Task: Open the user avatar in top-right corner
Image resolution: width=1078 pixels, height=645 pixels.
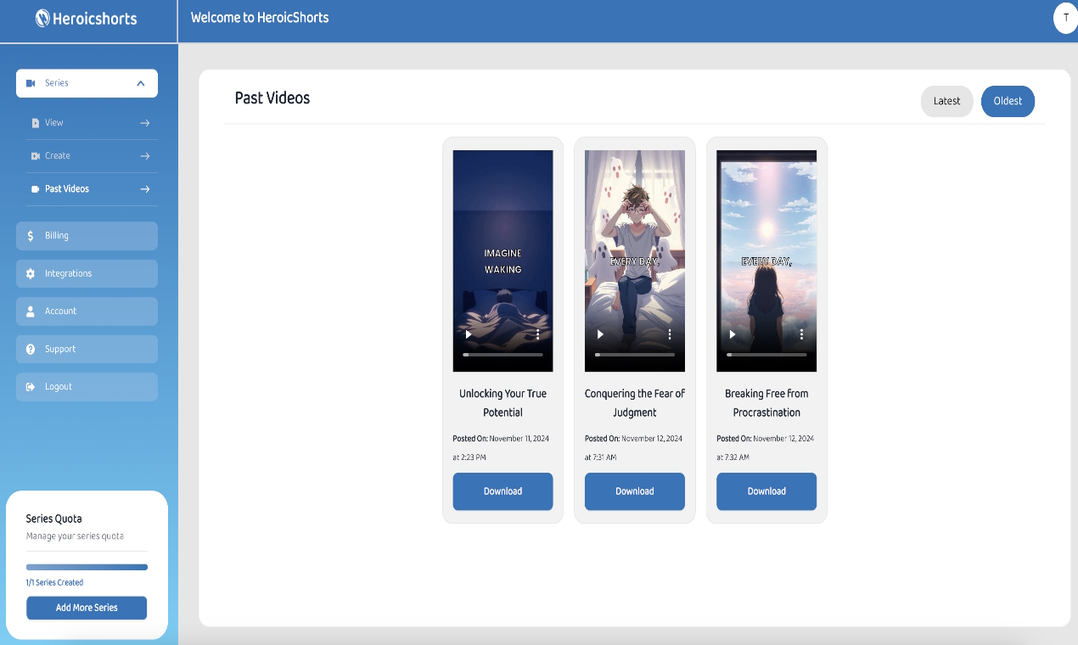Action: coord(1065,18)
